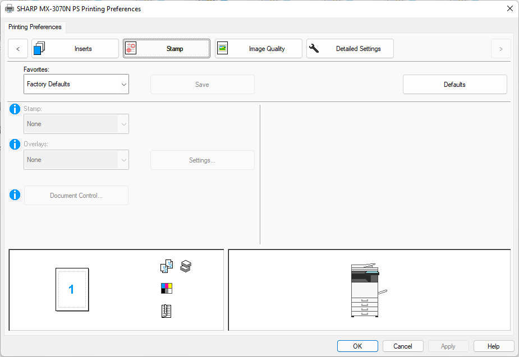Go to the Detailed Settings tab
This screenshot has width=519, height=357.
350,49
